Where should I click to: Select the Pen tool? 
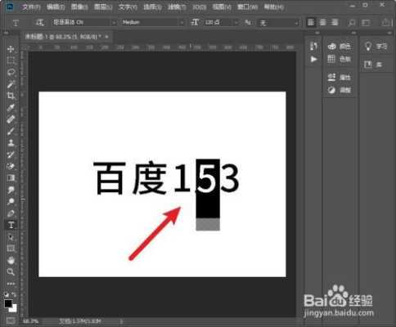point(11,213)
